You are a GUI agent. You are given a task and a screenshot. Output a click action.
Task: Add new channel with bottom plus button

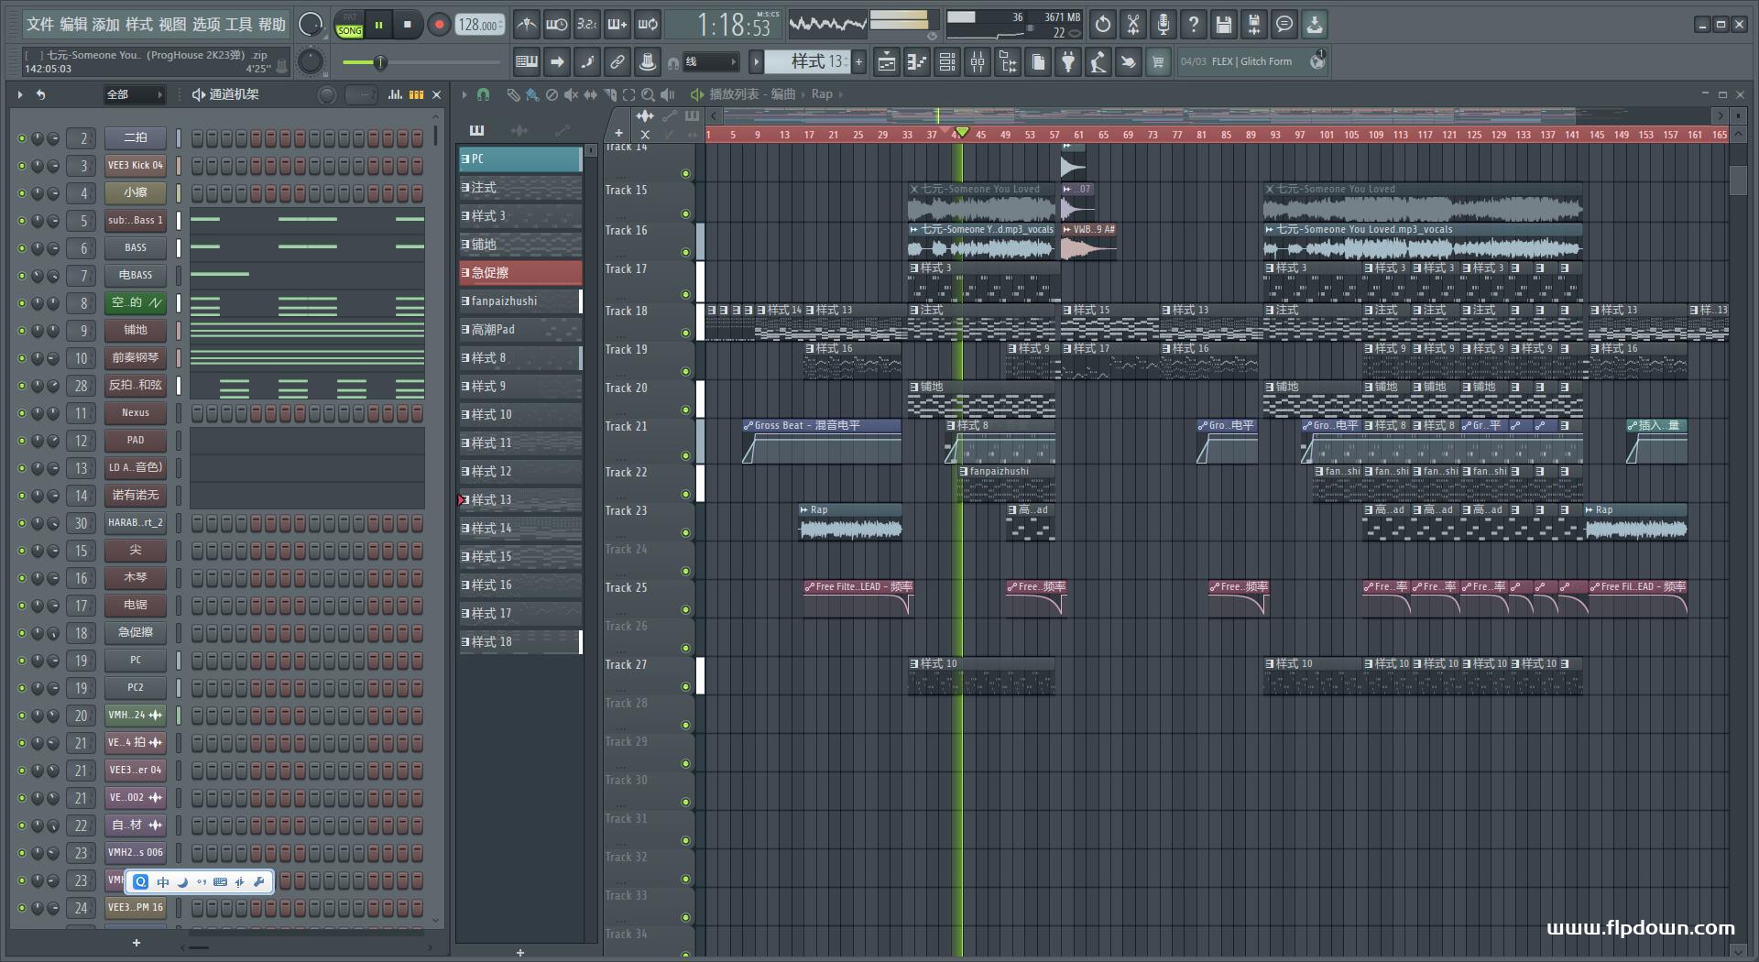137,943
